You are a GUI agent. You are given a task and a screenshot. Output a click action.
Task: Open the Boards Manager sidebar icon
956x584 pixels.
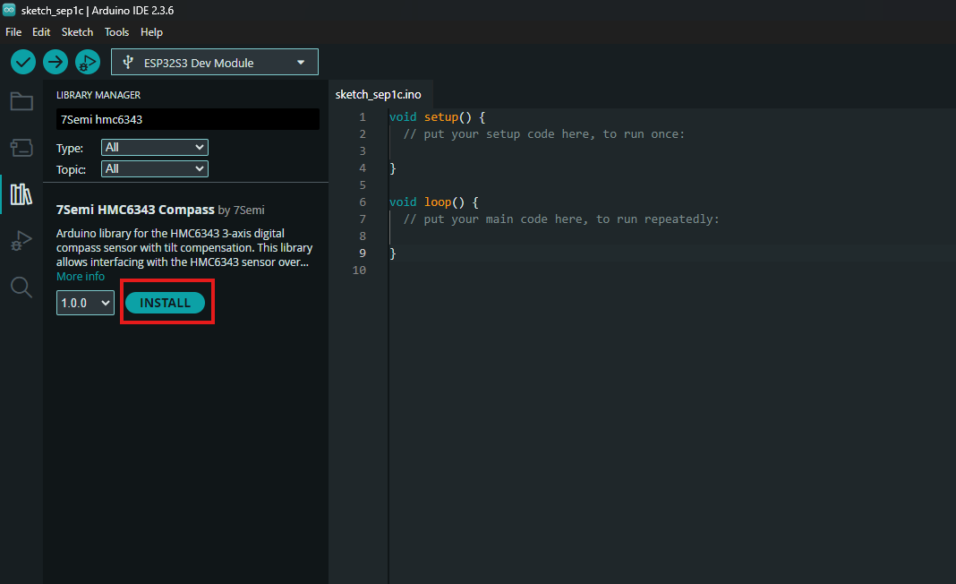tap(21, 148)
